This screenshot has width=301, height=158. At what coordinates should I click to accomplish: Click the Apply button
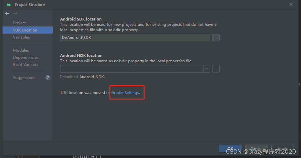pyautogui.click(x=283, y=148)
